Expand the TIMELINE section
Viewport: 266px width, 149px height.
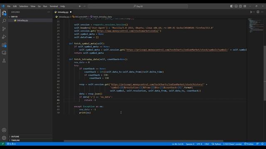point(15,140)
